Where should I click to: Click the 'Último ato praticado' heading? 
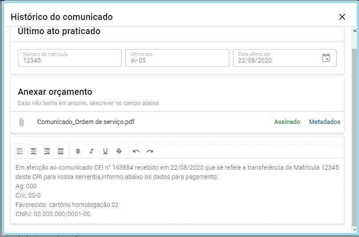point(59,31)
